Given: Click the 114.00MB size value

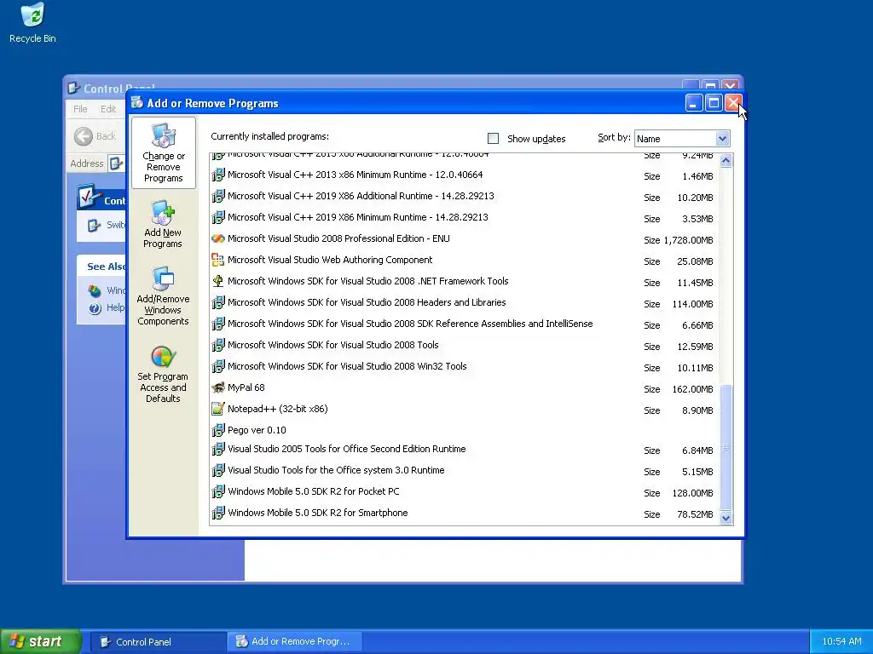Looking at the screenshot, I should (692, 304).
